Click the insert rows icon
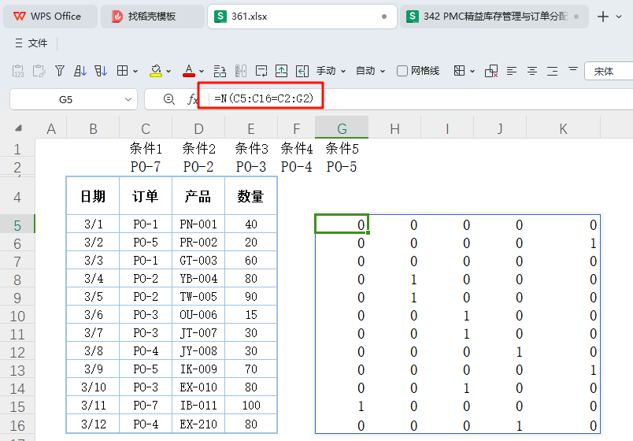Viewport: 633px width, 441px height. click(220, 71)
